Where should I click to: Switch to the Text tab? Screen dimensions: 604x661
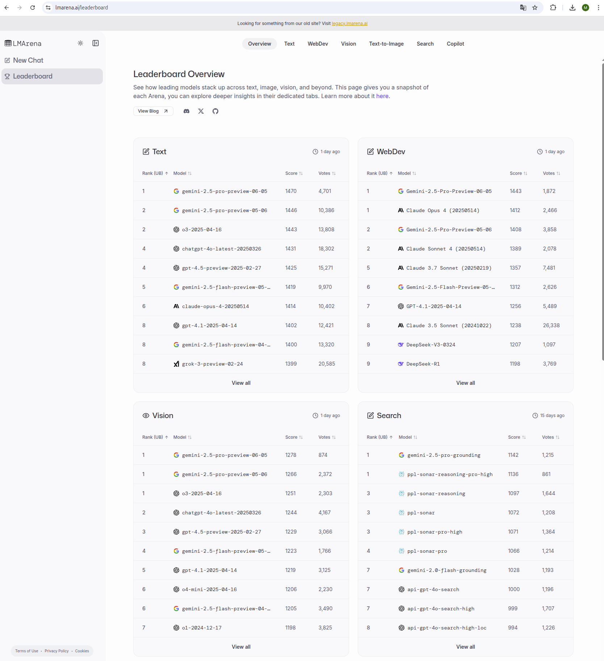[289, 44]
